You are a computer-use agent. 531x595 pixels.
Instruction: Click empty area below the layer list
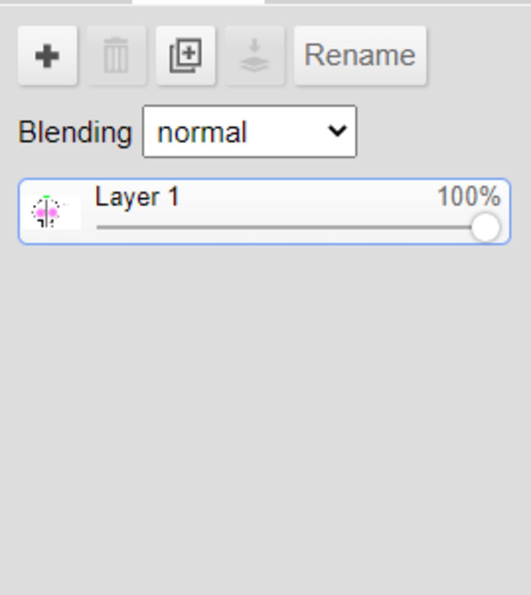[265, 417]
